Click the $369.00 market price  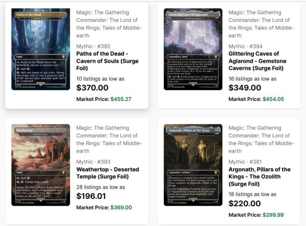121,208
